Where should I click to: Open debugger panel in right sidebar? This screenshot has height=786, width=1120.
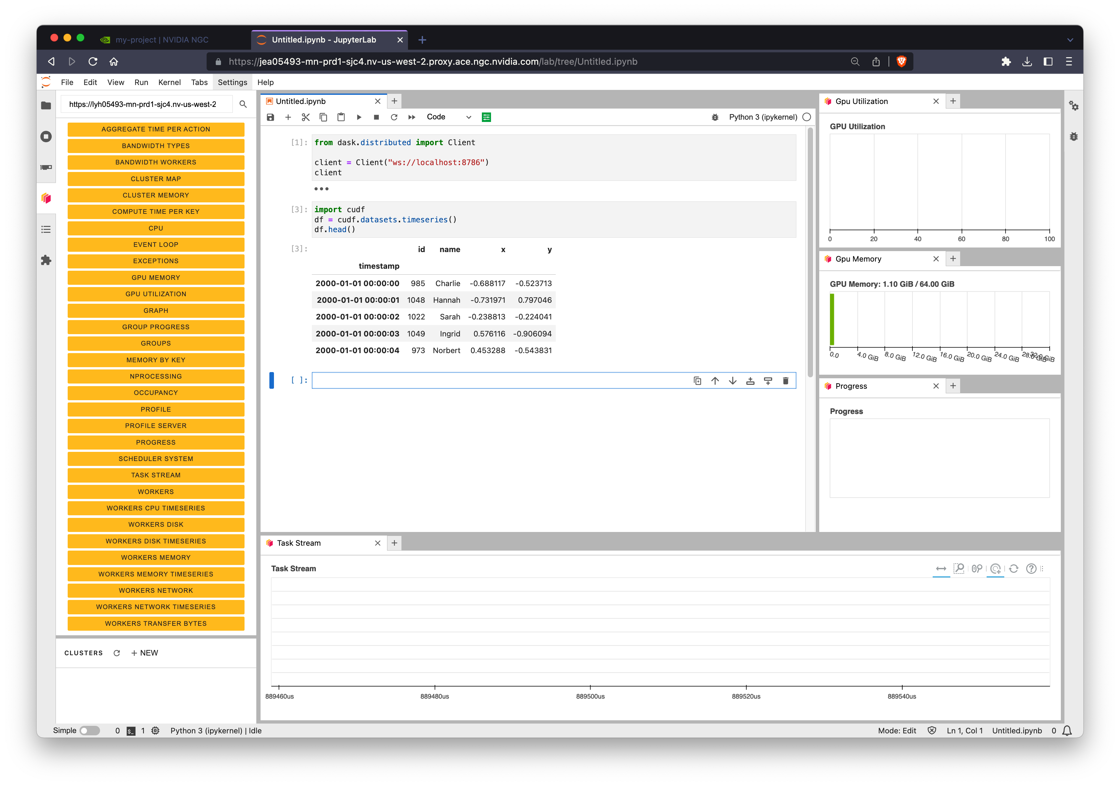[x=1074, y=137]
